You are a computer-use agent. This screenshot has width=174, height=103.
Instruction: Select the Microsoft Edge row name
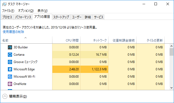(x=24, y=69)
